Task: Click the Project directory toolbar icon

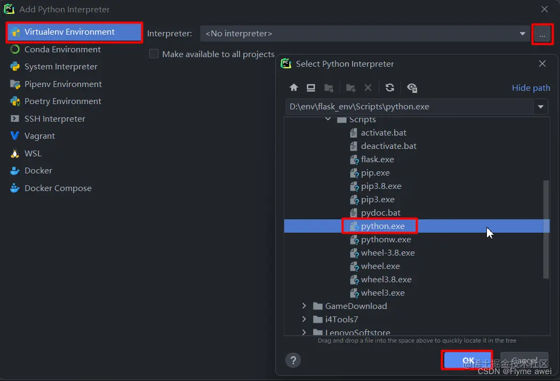Action: [329, 88]
